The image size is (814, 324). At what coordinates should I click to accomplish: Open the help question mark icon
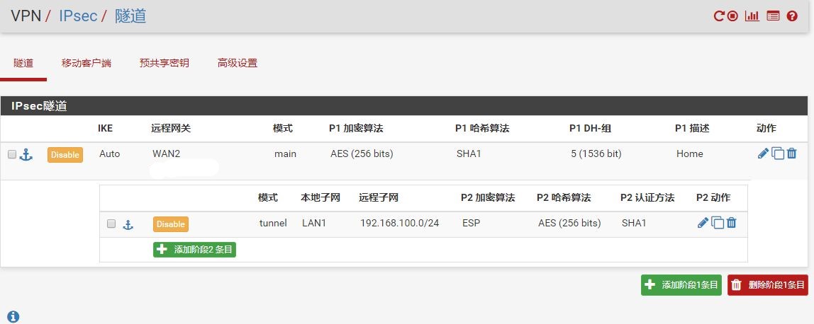[793, 16]
